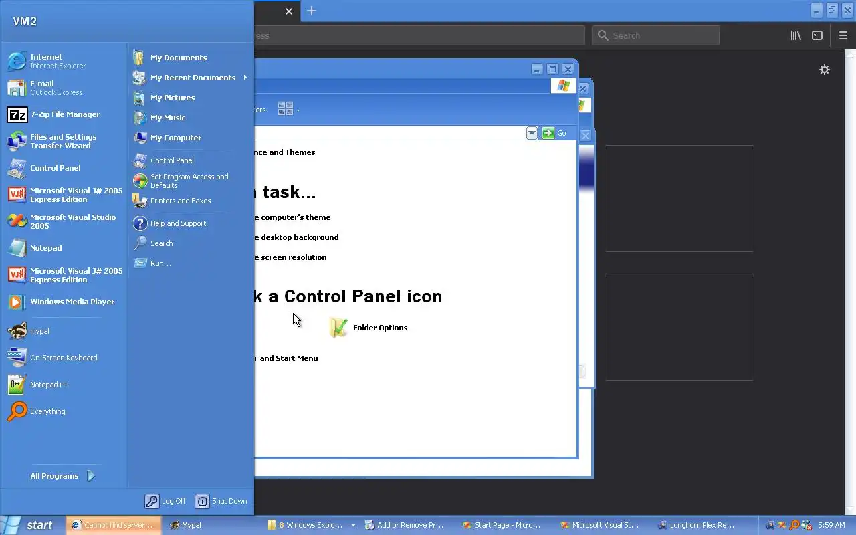Image resolution: width=856 pixels, height=535 pixels.
Task: Click Shut Down button
Action: [221, 501]
